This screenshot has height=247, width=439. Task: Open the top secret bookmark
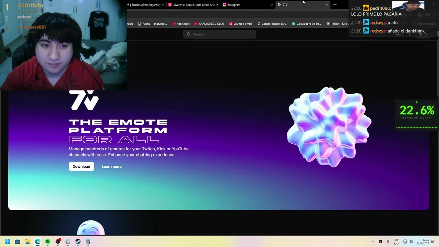click(x=181, y=24)
